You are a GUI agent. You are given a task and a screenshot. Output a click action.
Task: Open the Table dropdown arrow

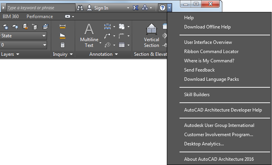tap(128, 45)
